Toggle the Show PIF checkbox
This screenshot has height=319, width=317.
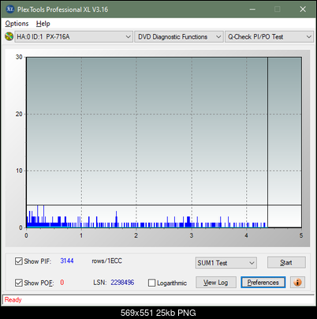pyautogui.click(x=19, y=261)
